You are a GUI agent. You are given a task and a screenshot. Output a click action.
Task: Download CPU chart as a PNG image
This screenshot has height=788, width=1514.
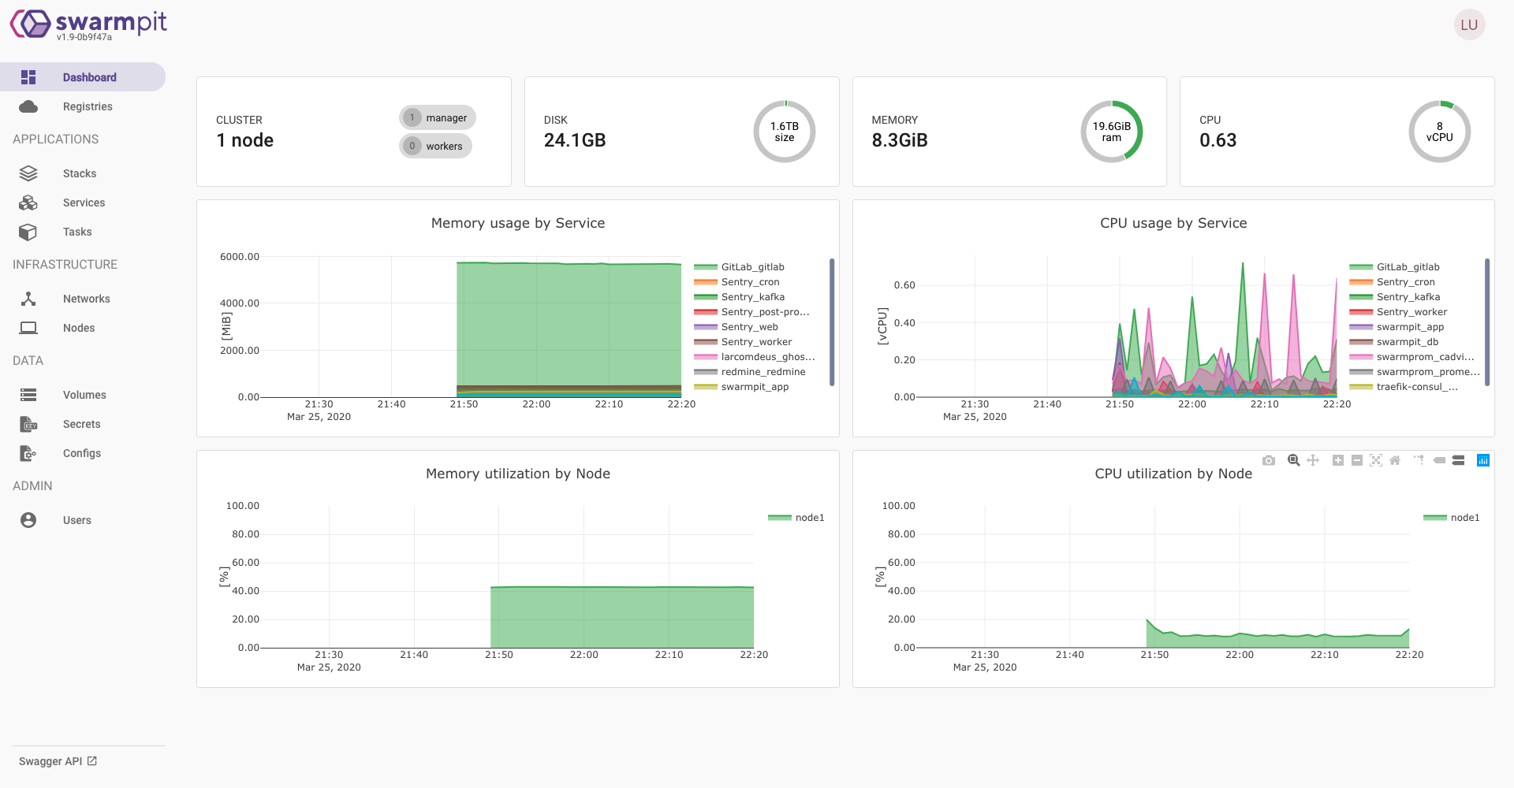coord(1269,460)
